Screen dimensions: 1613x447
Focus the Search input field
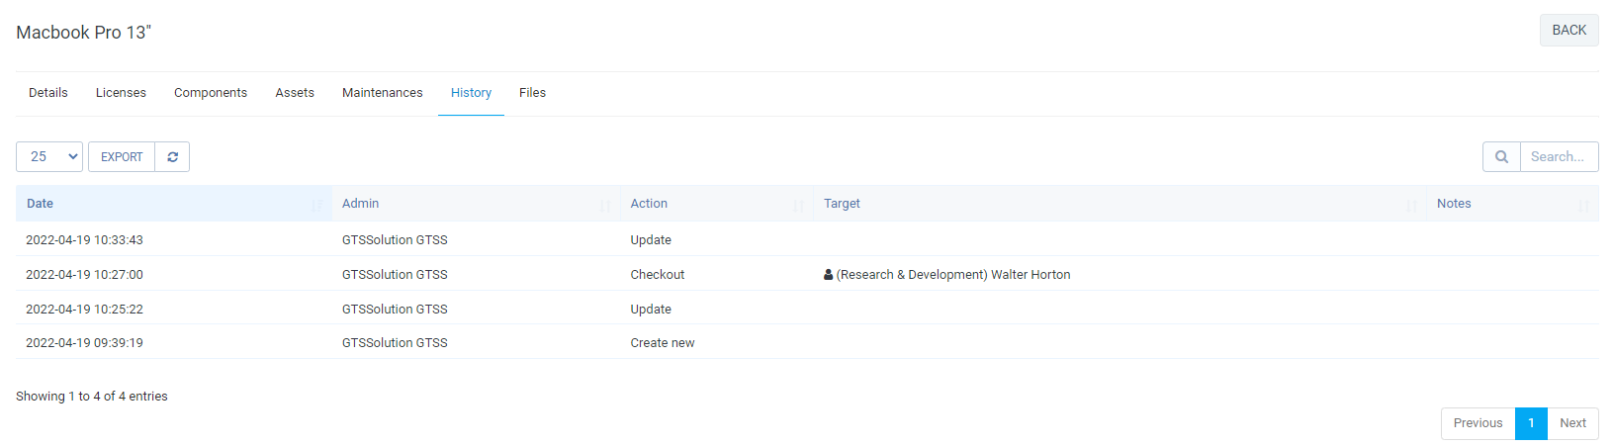(1559, 157)
